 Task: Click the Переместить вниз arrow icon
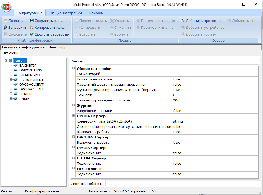pos(138,27)
